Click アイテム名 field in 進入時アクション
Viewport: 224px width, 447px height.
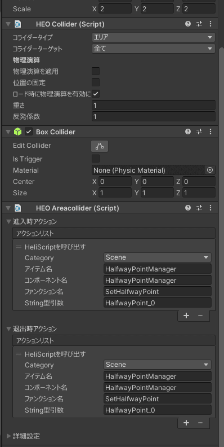coord(158,269)
